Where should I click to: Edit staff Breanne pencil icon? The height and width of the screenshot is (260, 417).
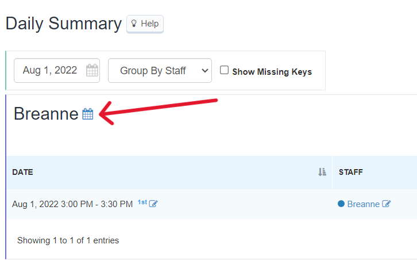387,204
